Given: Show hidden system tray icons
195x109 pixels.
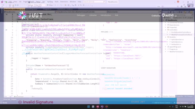Looking at the screenshot, I should [170, 107].
